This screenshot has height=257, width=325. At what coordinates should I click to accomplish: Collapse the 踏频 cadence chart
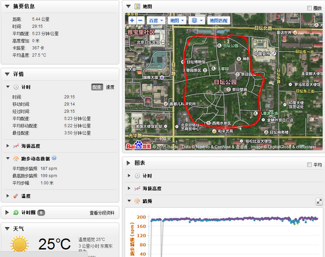pos(129,201)
